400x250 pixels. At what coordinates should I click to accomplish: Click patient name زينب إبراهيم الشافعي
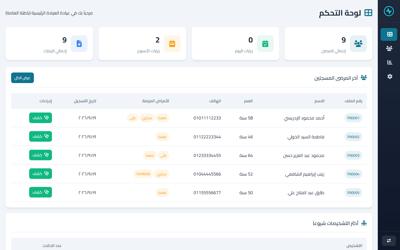click(x=305, y=174)
